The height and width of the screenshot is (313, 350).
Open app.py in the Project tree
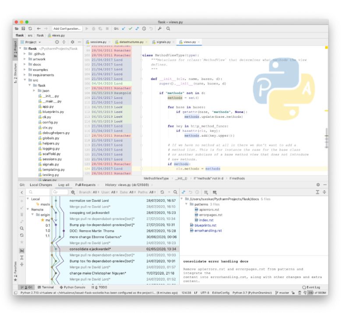(48, 106)
